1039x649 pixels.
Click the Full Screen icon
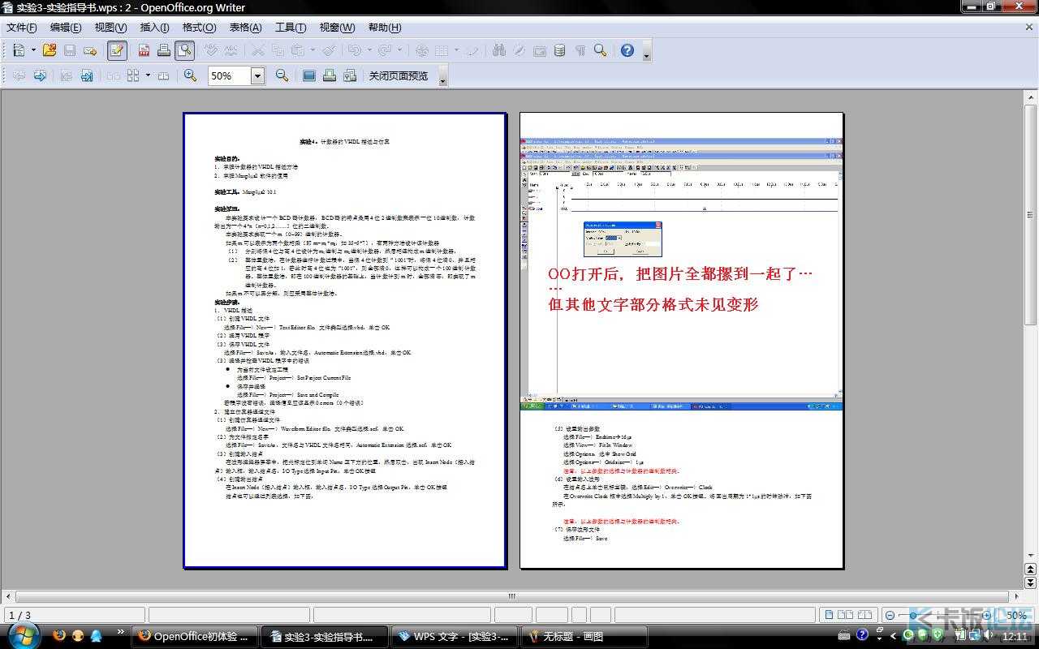(308, 75)
